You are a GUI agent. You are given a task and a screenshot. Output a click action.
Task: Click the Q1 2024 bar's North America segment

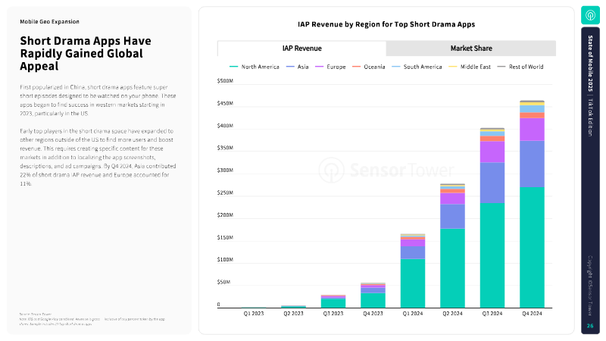[413, 282]
